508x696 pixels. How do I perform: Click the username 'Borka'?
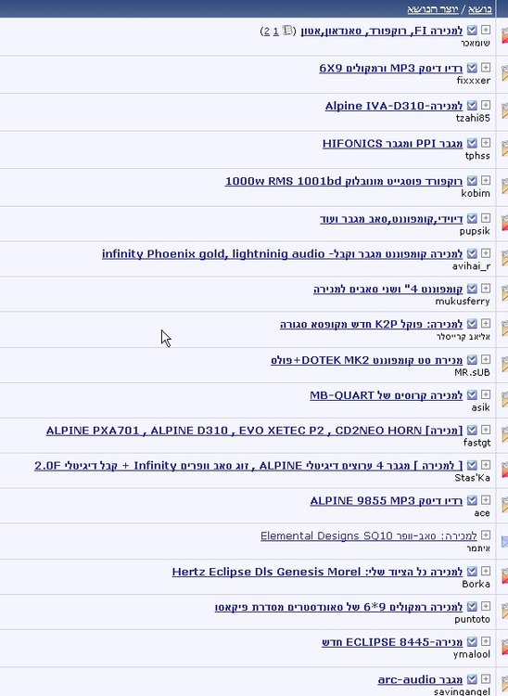pyautogui.click(x=476, y=584)
